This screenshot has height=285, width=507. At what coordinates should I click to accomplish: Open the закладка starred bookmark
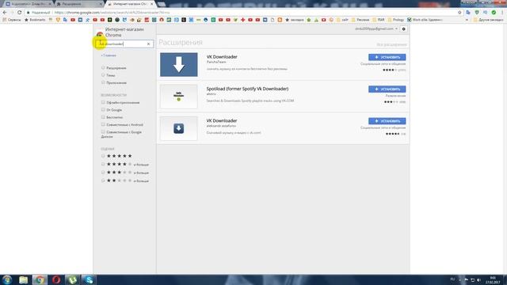[295, 20]
